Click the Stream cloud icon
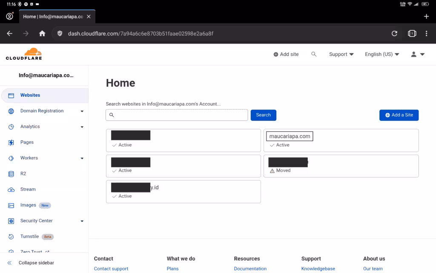Viewport: 436px width, 273px height. (x=11, y=190)
